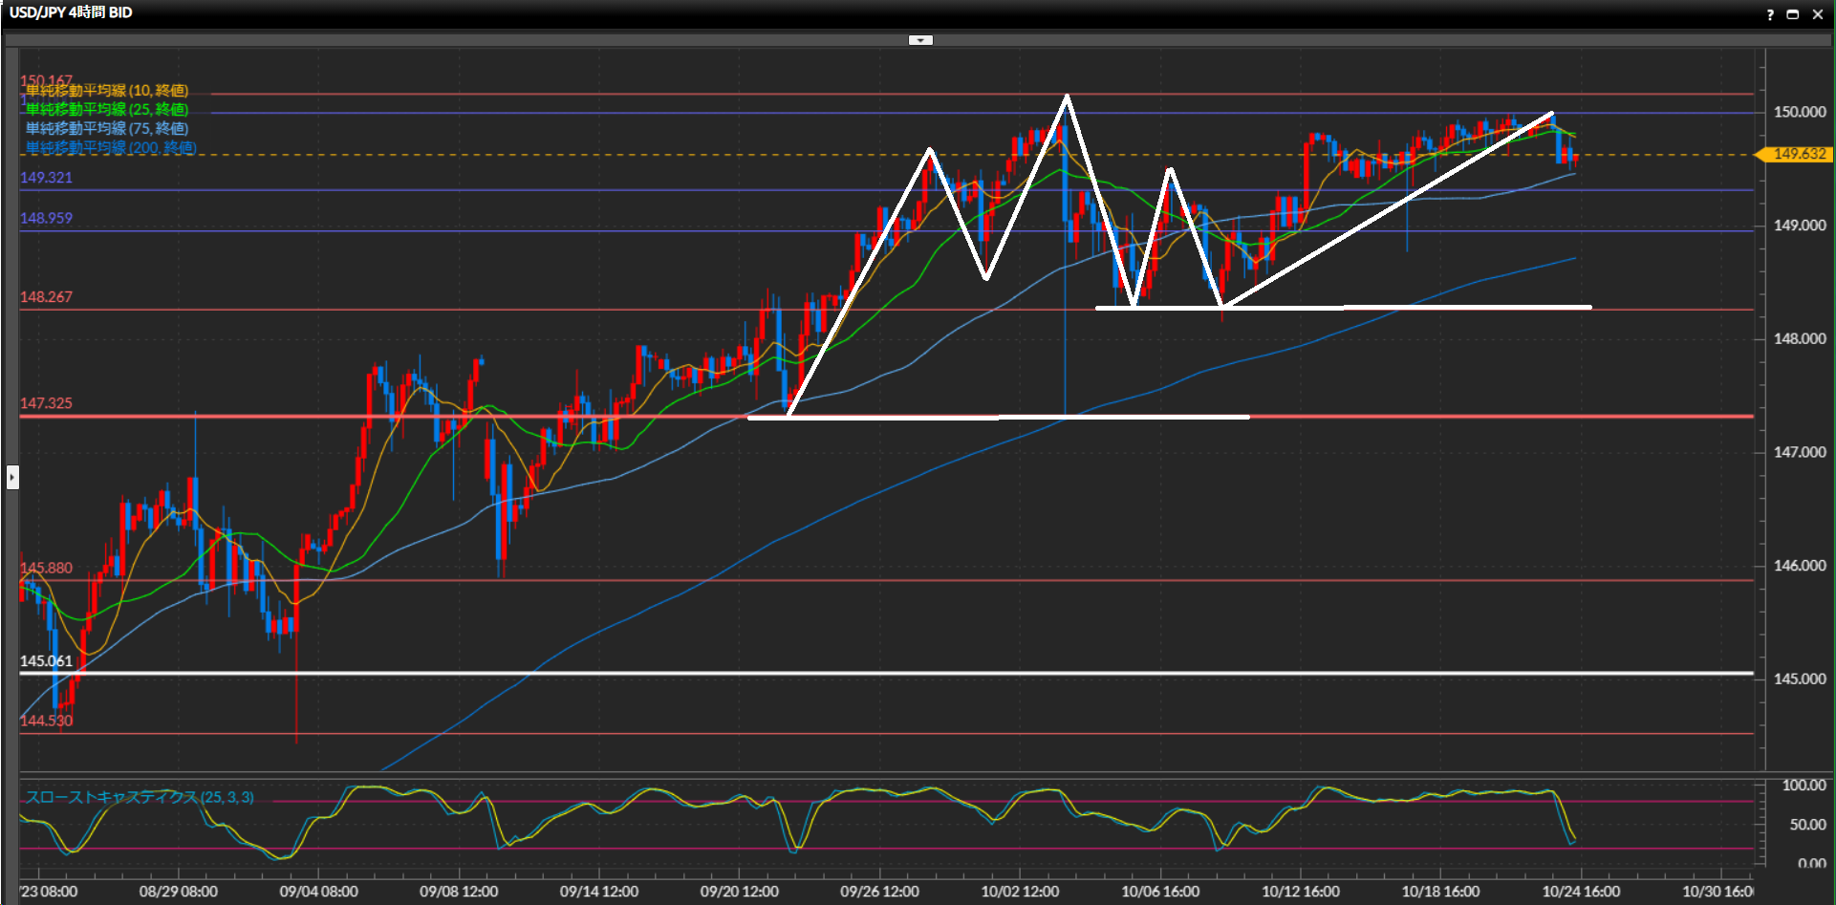Click the 10/02 12:00 time axis label
Image resolution: width=1836 pixels, height=905 pixels.
pyautogui.click(x=1020, y=892)
